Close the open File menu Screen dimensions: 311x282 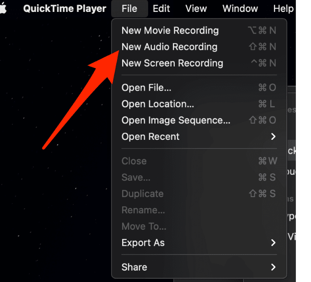(129, 8)
